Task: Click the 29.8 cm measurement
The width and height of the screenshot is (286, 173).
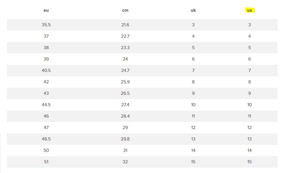Action: [x=125, y=139]
